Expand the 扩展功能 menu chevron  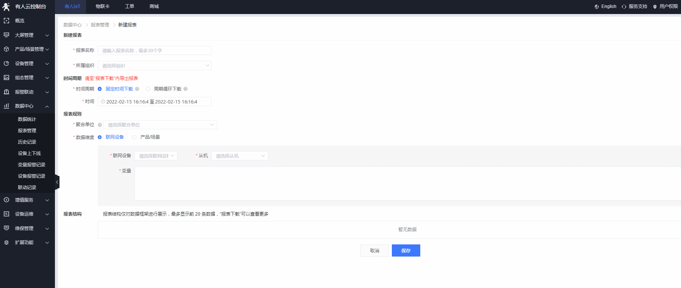pos(47,243)
